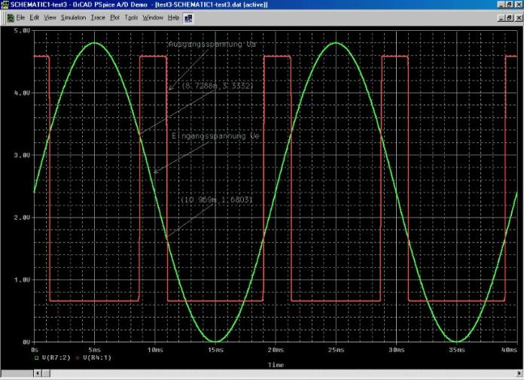Viewport: 524px width, 380px height.
Task: Click the horizontal scrollbar thumb
Action: (x=46, y=373)
